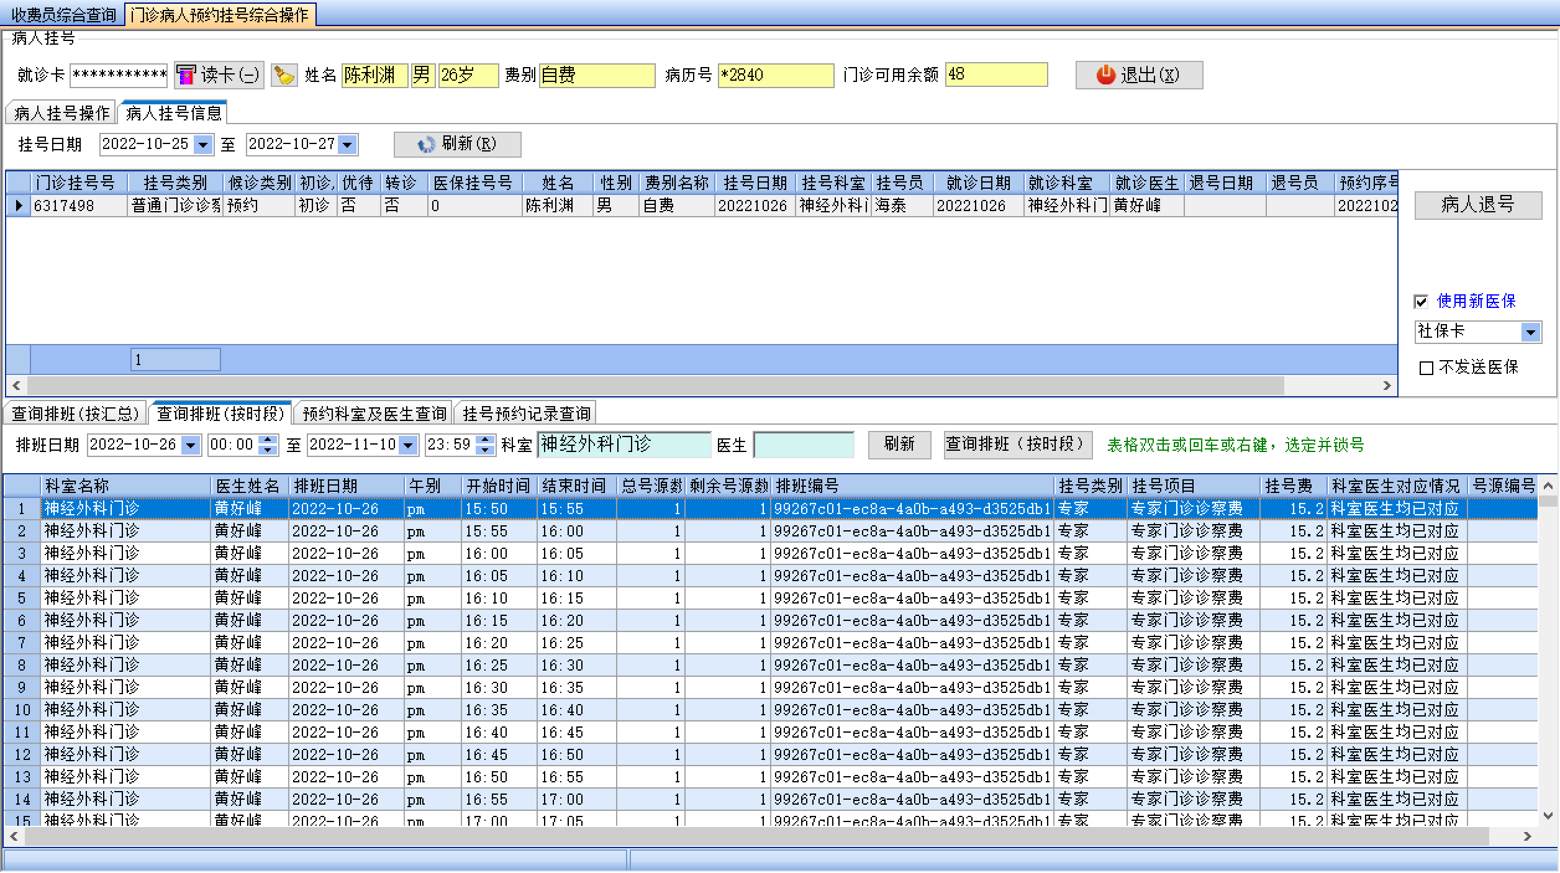1560x873 pixels.
Task: Click the 病人退号 button
Action: 1477,205
